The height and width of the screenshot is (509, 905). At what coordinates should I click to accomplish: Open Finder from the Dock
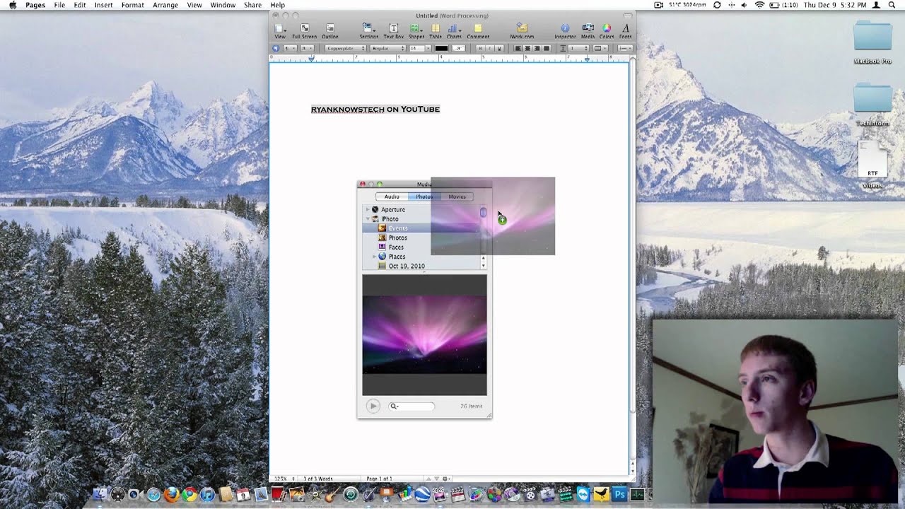[100, 495]
